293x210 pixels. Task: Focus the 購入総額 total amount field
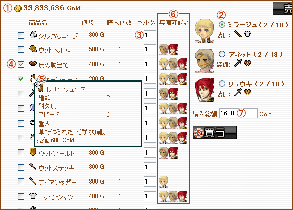pos(239,113)
